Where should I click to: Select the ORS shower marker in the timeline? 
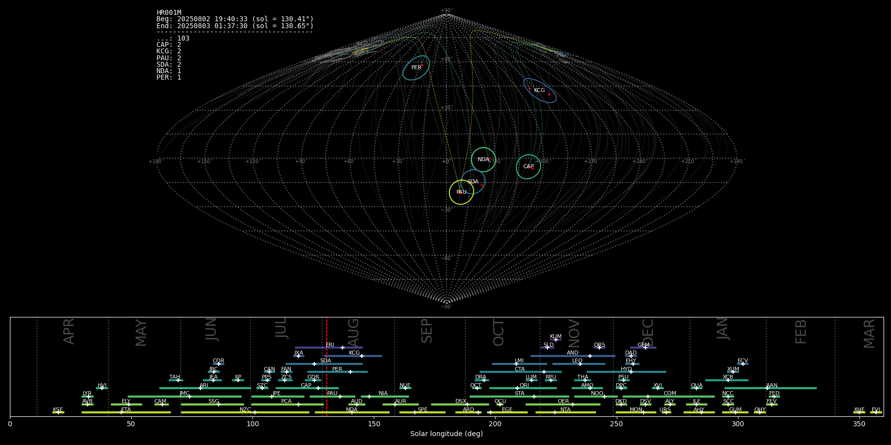click(599, 348)
